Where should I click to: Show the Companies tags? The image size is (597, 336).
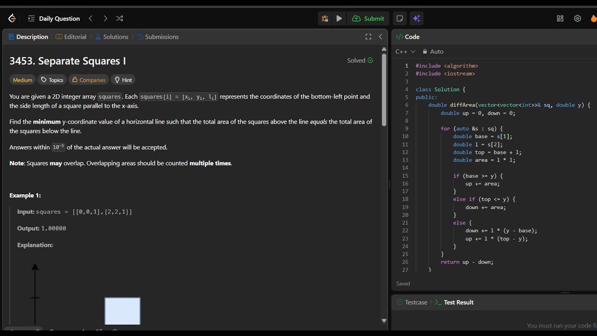click(89, 80)
